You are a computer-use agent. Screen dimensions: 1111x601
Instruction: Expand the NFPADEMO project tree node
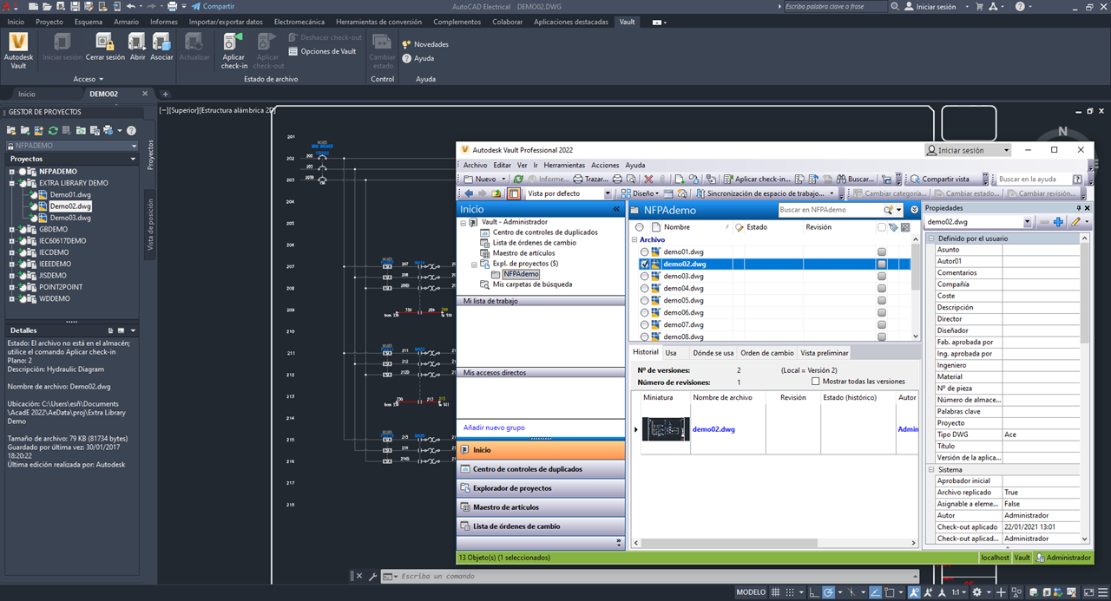point(12,172)
